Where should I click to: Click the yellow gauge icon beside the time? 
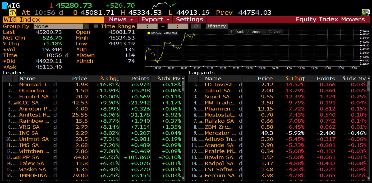[13, 12]
